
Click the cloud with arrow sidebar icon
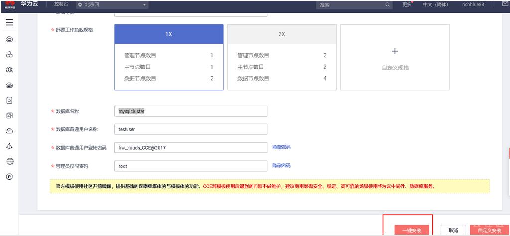[x=9, y=131]
